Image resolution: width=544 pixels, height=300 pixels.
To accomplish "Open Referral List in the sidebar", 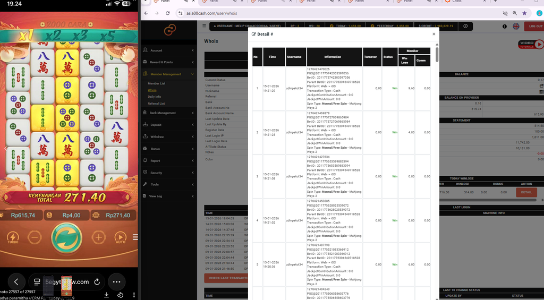I will [156, 104].
